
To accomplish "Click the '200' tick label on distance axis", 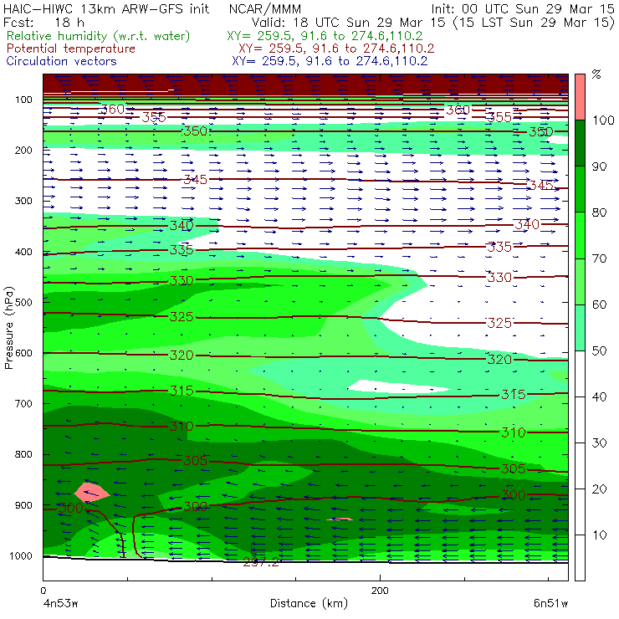I will click(x=380, y=591).
